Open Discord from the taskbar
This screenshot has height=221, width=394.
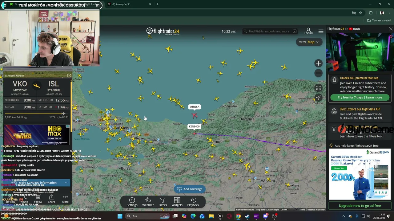coord(265,216)
